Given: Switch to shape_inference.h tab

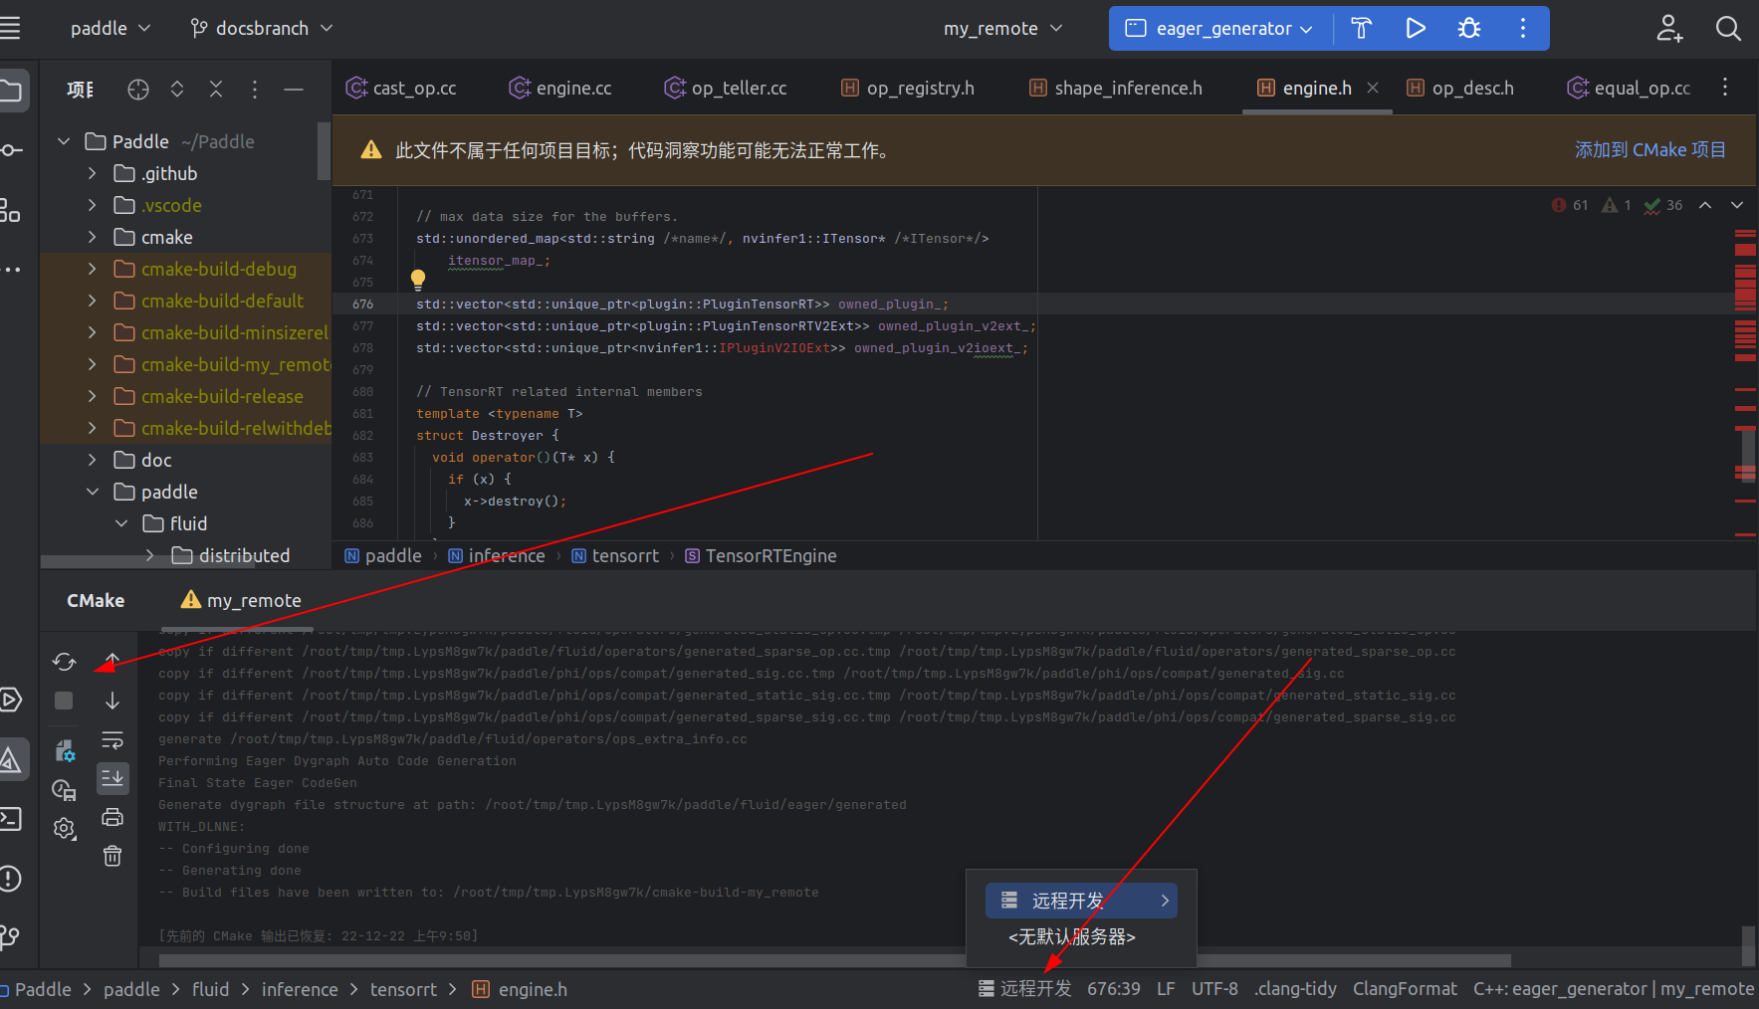Looking at the screenshot, I should click(1116, 89).
